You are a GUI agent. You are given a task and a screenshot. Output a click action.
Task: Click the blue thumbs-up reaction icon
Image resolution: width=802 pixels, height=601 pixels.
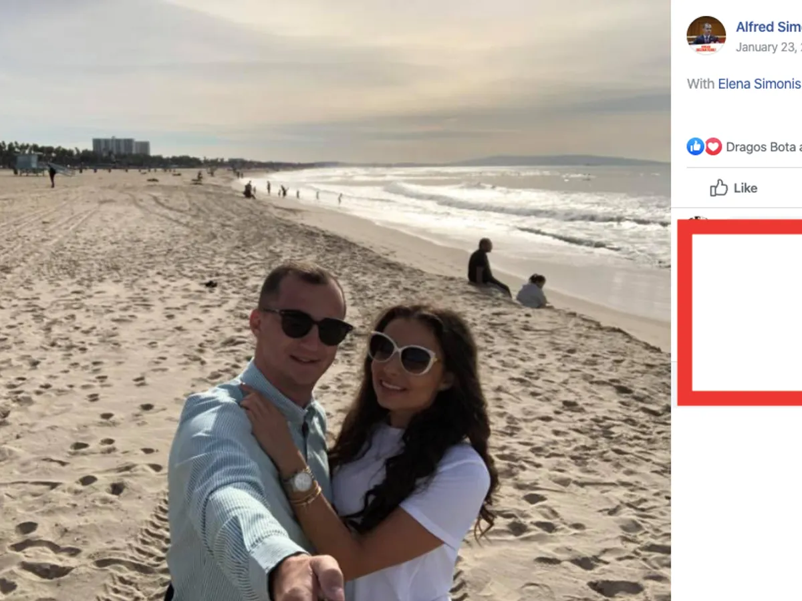pyautogui.click(x=695, y=146)
